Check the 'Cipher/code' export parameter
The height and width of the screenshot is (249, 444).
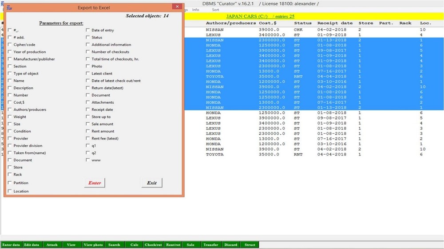pos(10,45)
